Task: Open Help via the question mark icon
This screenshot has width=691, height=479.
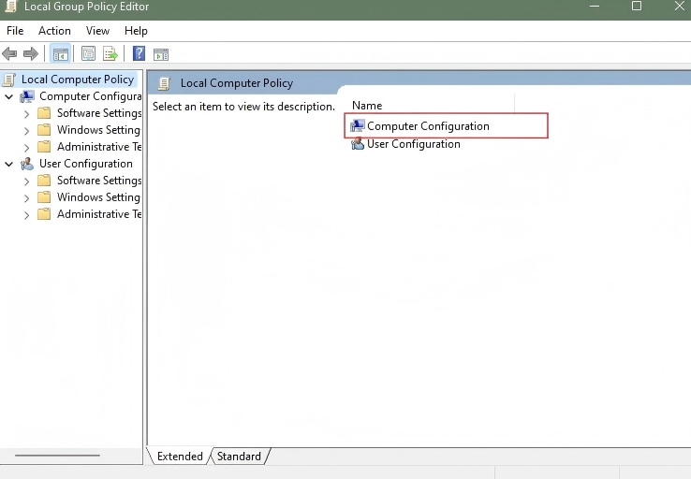Action: [x=139, y=54]
